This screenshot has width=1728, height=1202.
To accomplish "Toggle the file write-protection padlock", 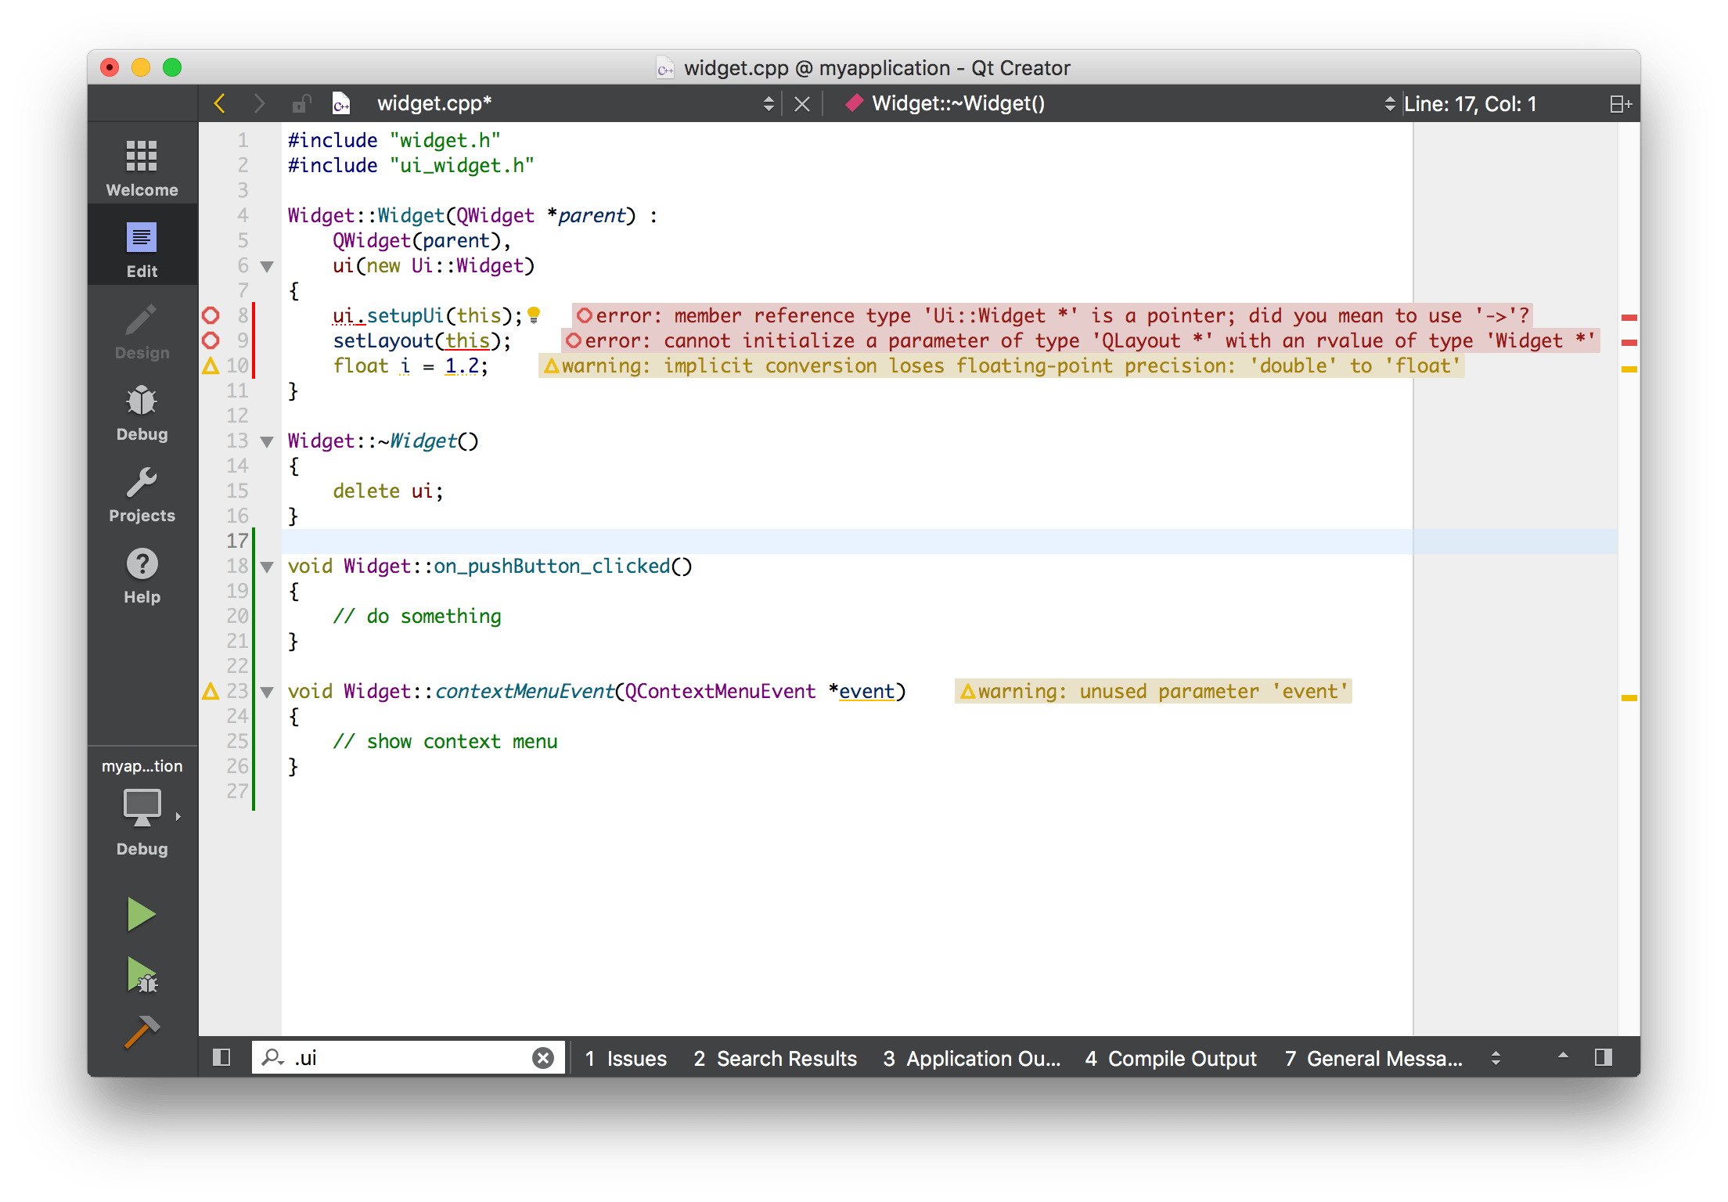I will 301,103.
